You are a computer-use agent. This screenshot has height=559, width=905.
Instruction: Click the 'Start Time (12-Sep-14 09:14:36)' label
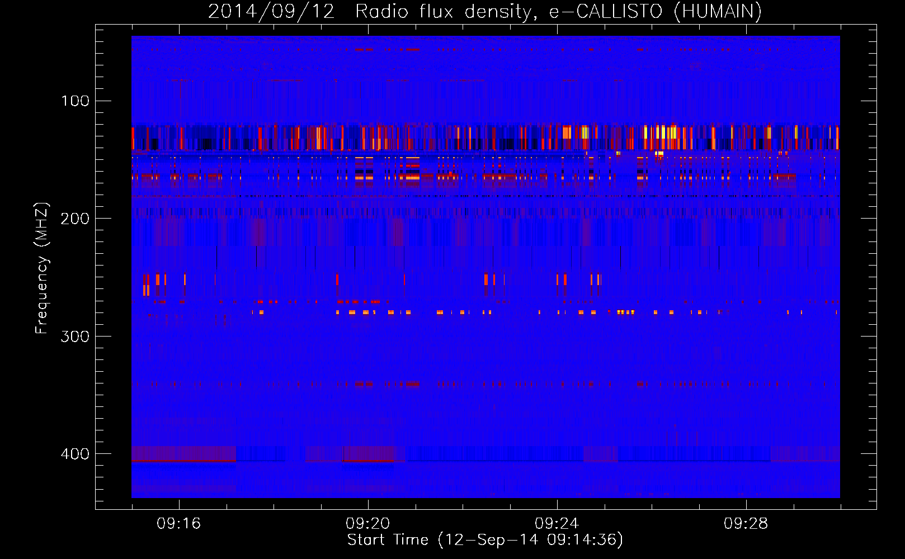click(x=485, y=540)
